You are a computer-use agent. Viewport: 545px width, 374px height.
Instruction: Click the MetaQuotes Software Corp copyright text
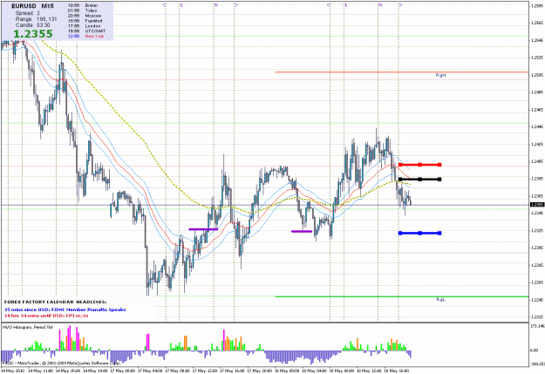click(61, 363)
